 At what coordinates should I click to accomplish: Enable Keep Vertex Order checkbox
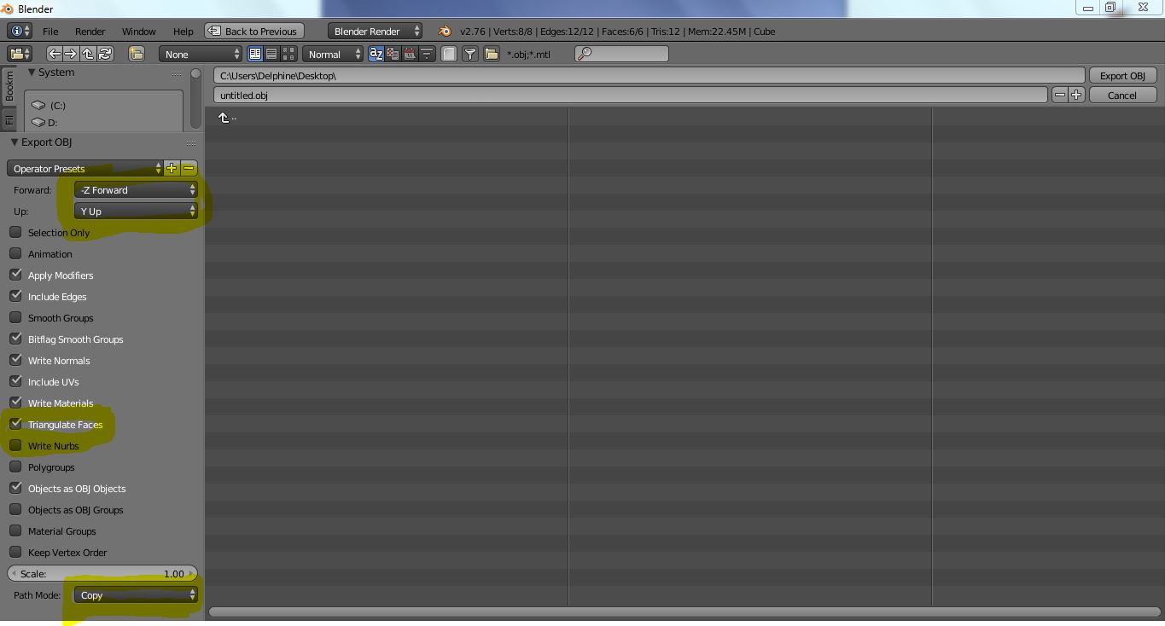[15, 552]
